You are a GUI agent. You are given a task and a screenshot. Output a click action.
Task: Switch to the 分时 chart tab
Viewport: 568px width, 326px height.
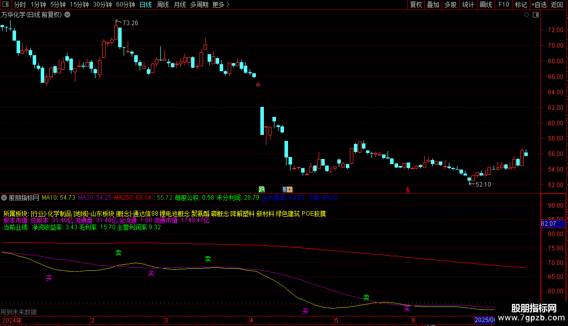coord(20,5)
